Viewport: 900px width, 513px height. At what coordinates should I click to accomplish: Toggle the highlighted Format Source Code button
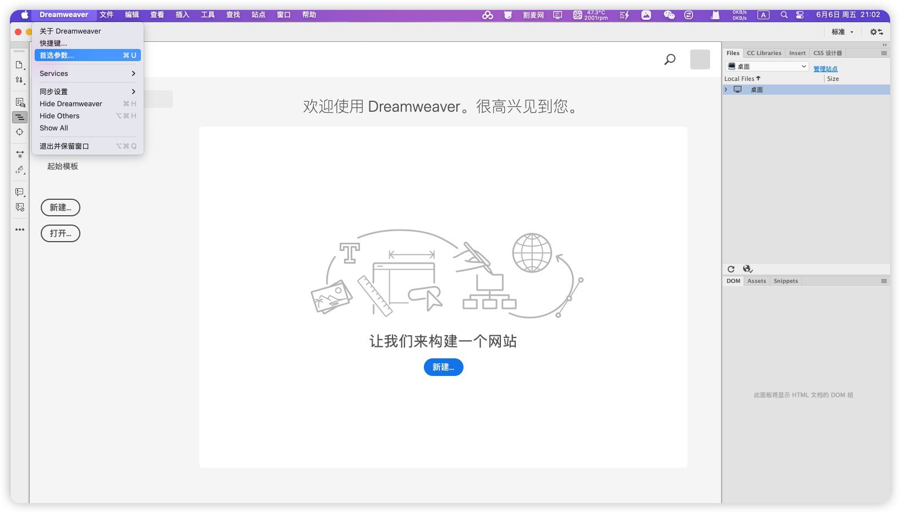(x=20, y=117)
